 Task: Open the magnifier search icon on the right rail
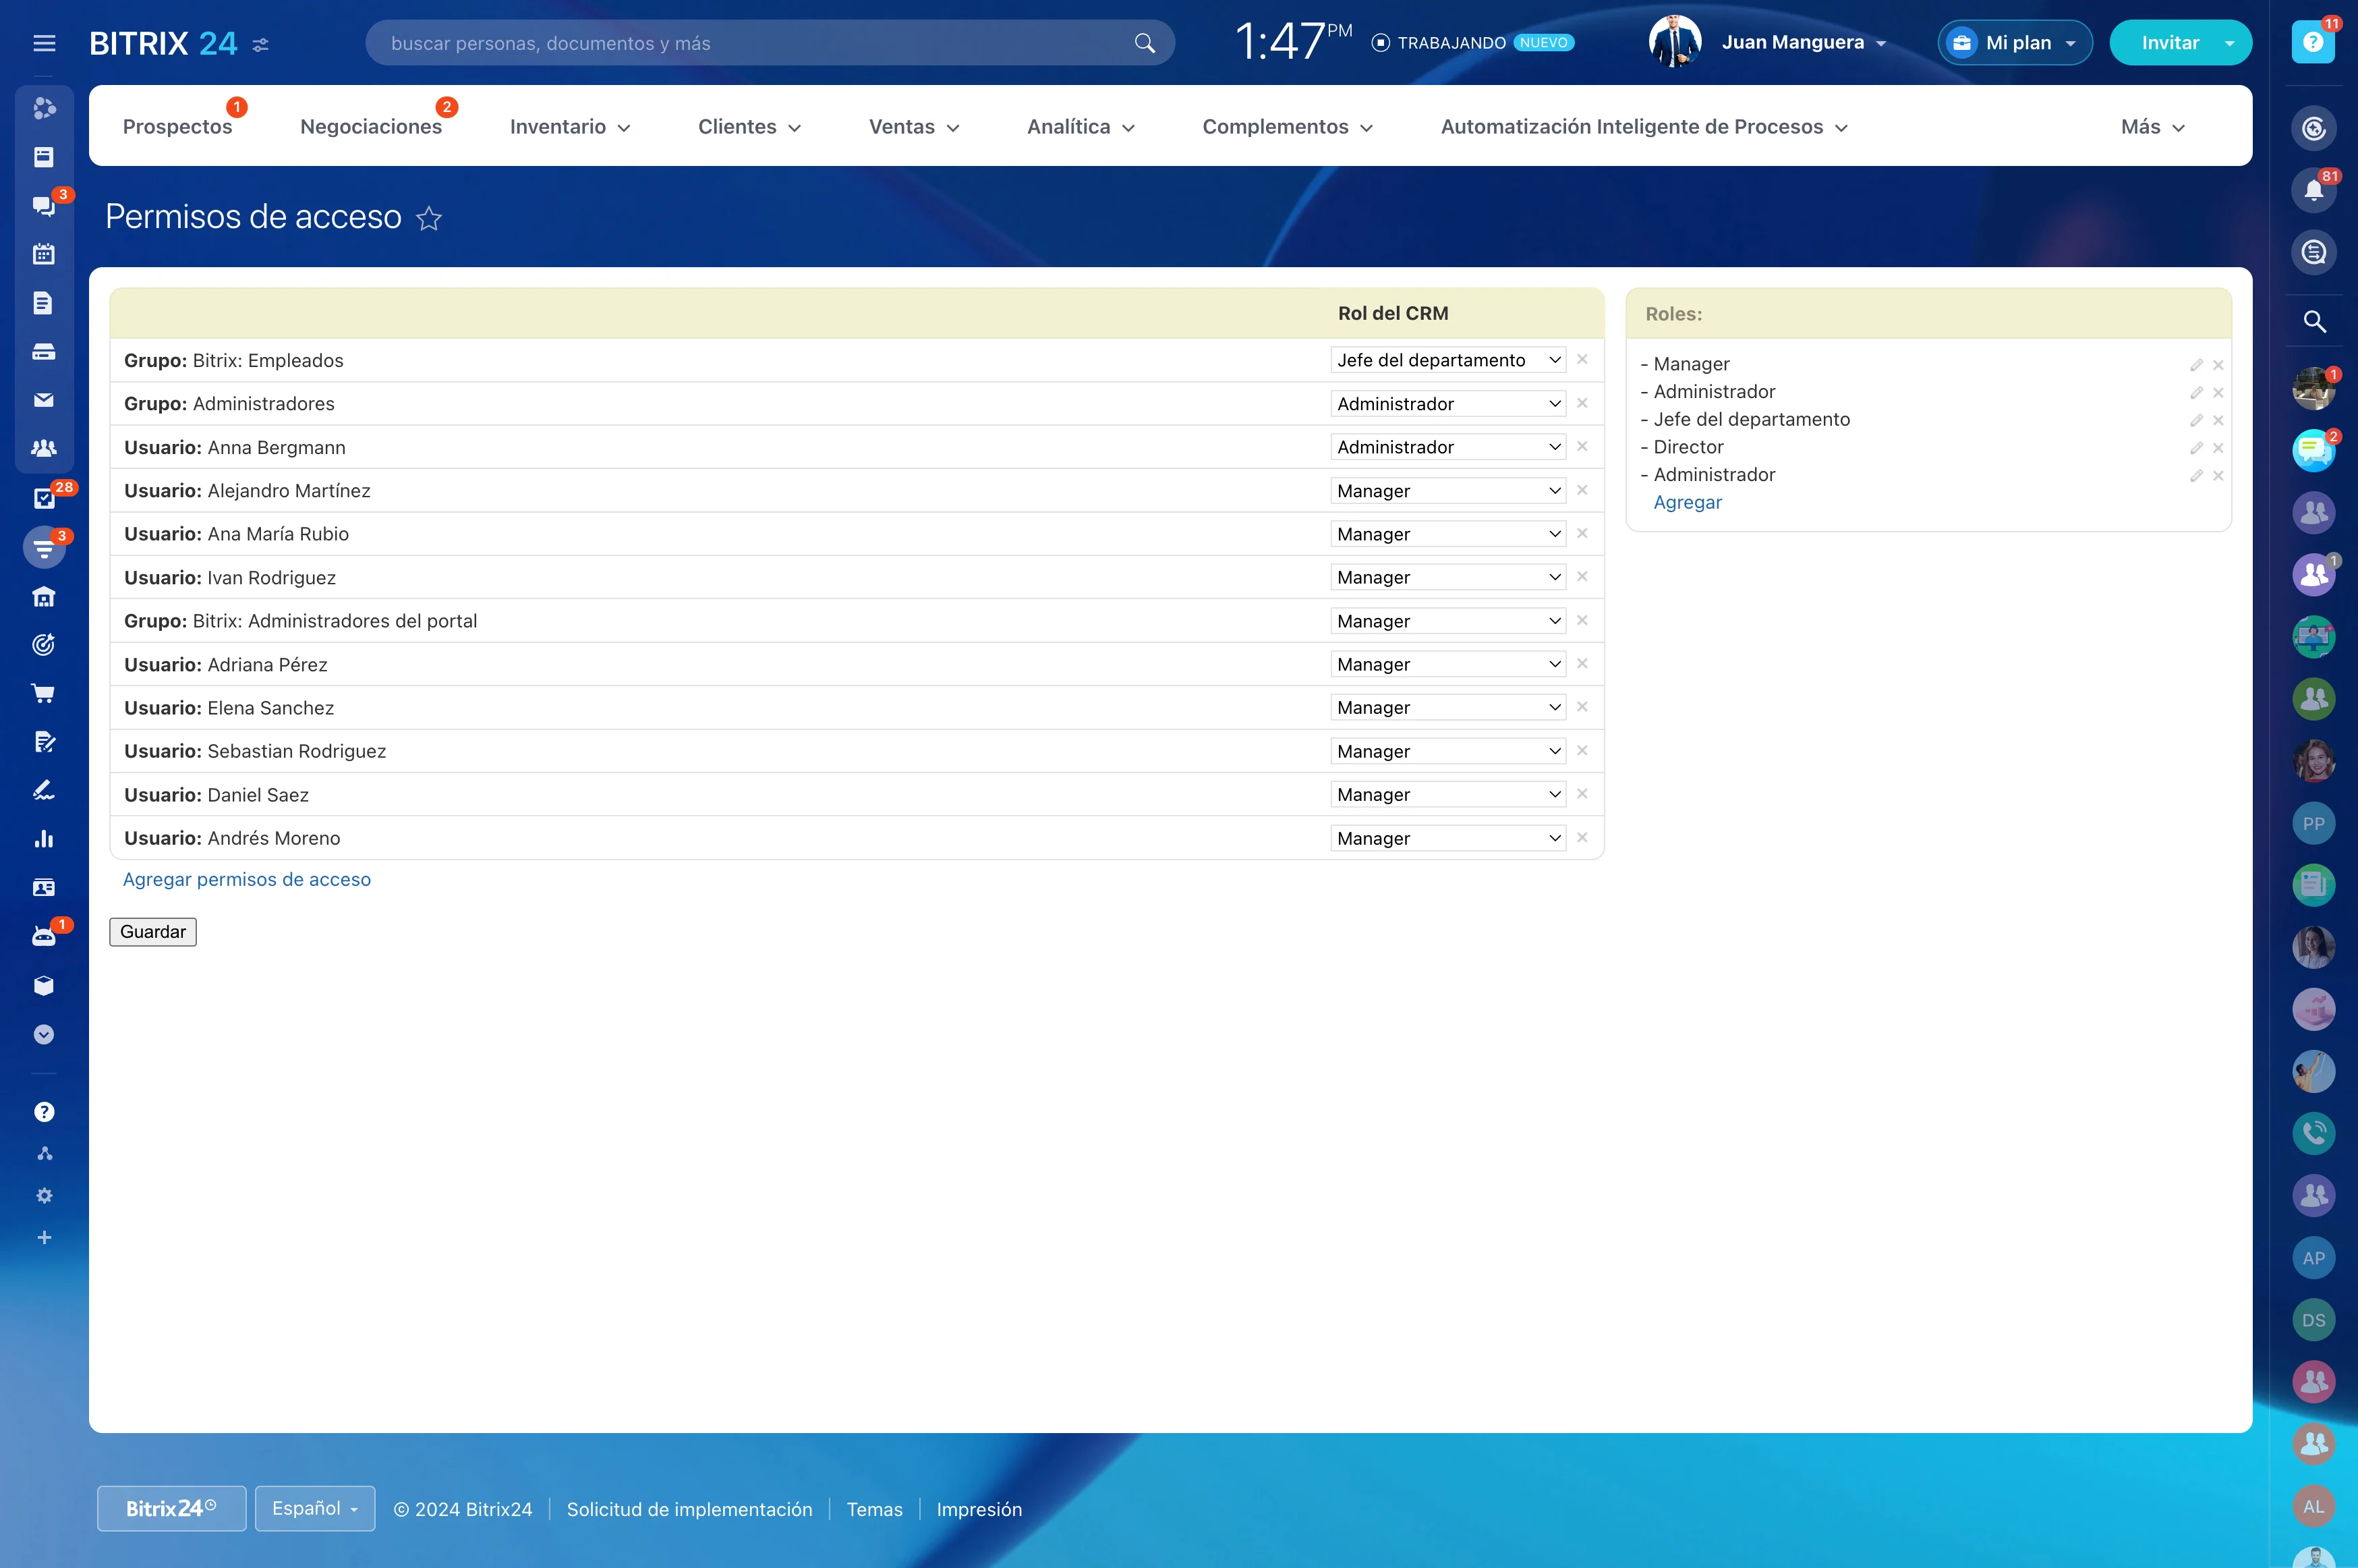pyautogui.click(x=2315, y=321)
